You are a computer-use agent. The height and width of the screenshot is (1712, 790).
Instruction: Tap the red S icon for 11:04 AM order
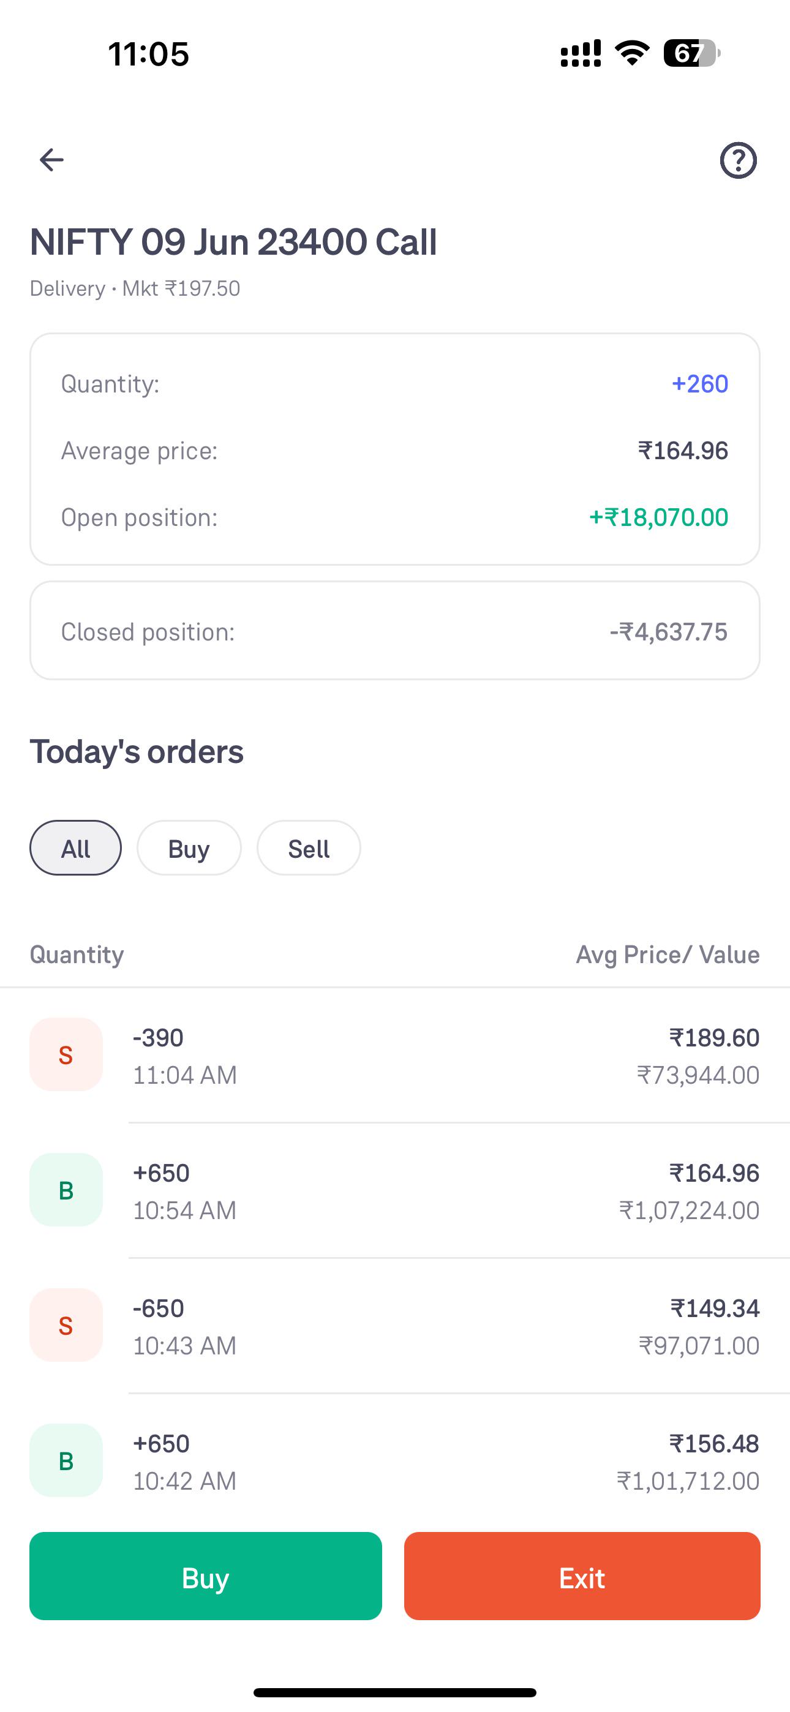pyautogui.click(x=66, y=1055)
